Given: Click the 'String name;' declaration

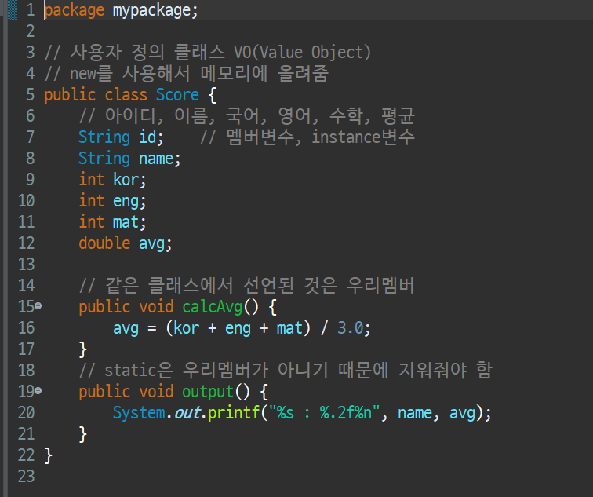Looking at the screenshot, I should coord(129,159).
